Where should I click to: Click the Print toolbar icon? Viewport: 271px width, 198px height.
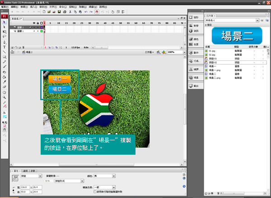(65, 12)
